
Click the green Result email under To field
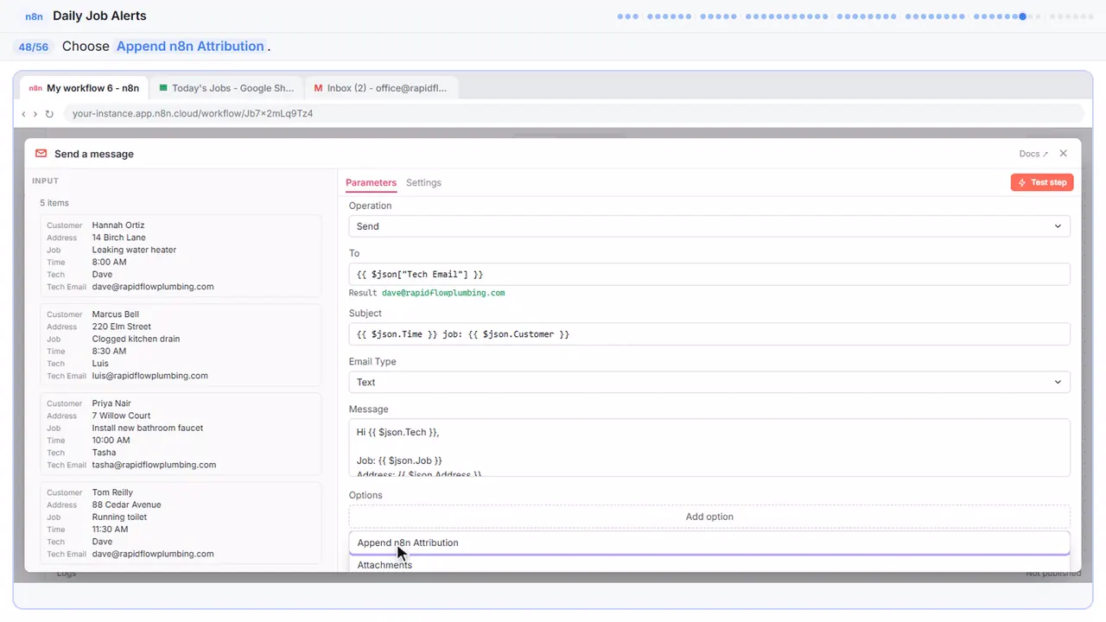[443, 293]
